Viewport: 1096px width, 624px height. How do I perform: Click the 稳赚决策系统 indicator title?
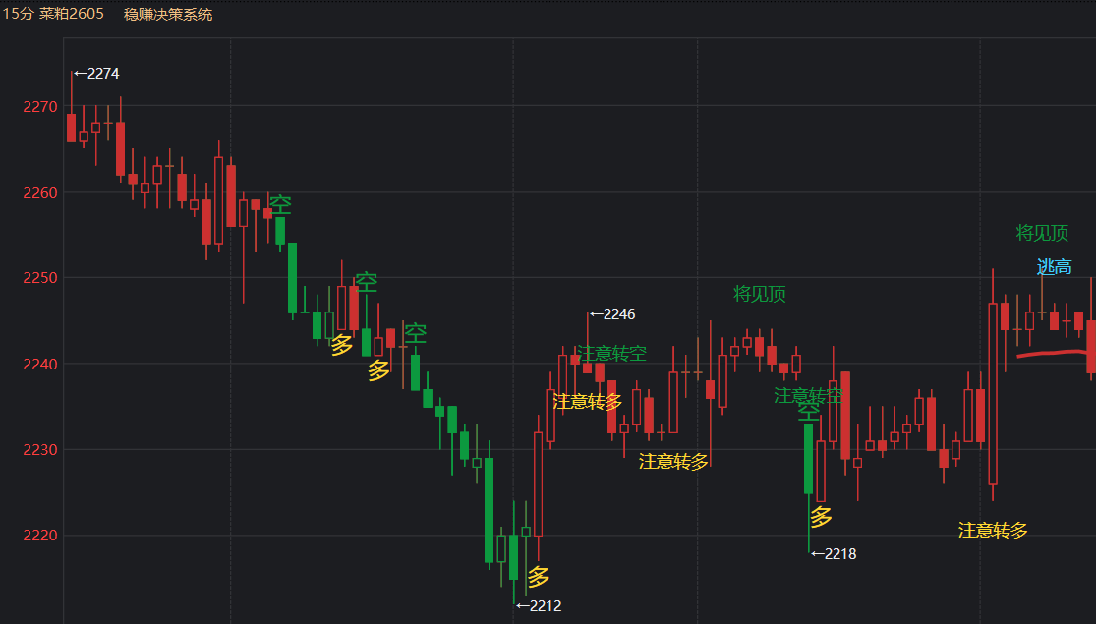(168, 14)
